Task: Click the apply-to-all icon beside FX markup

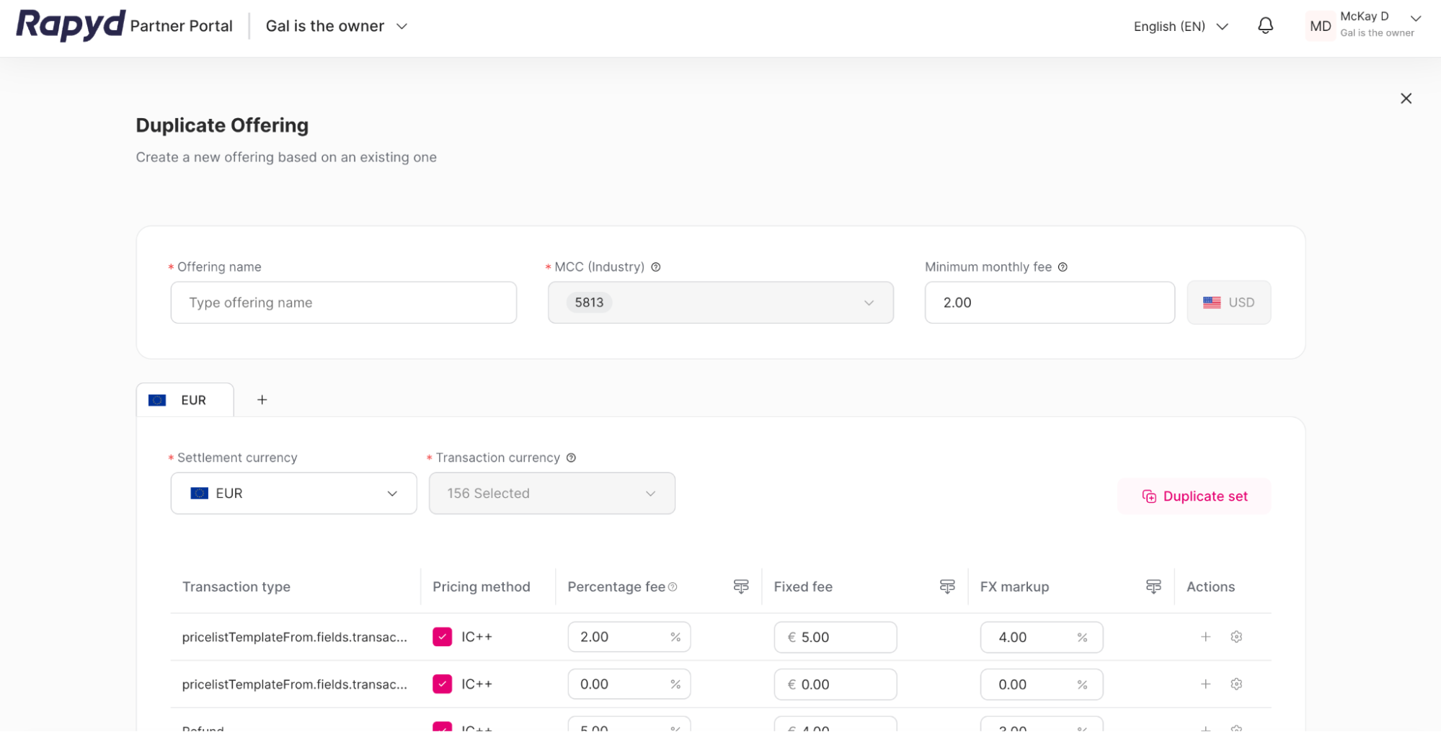Action: [1154, 586]
